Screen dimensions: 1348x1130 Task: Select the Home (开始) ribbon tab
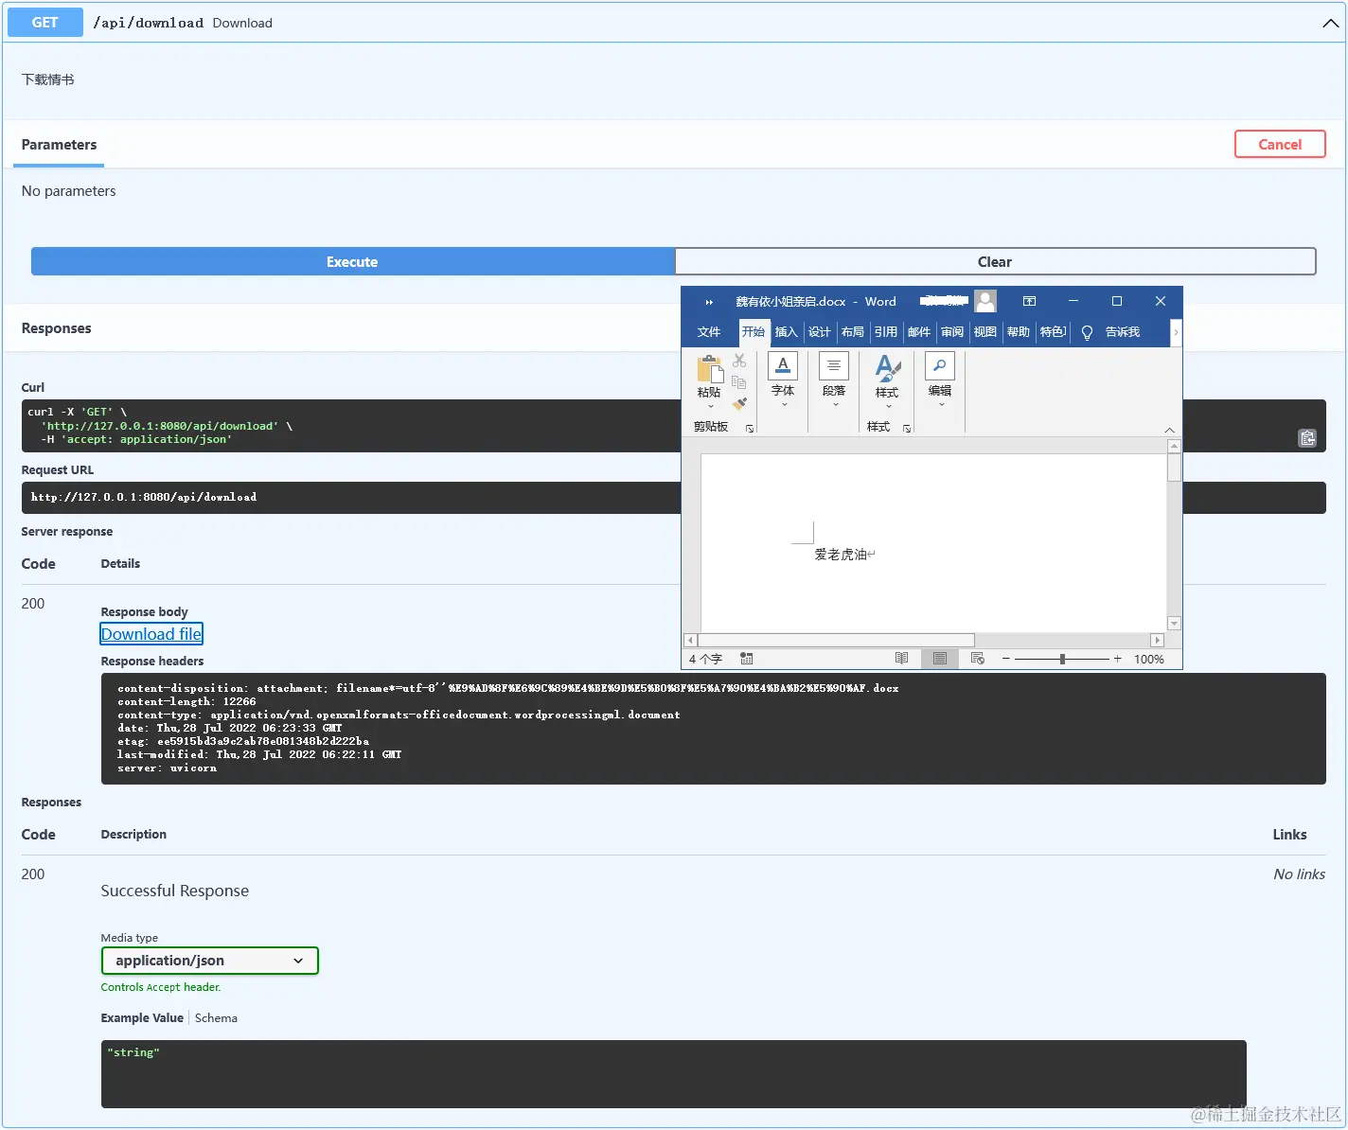(754, 332)
